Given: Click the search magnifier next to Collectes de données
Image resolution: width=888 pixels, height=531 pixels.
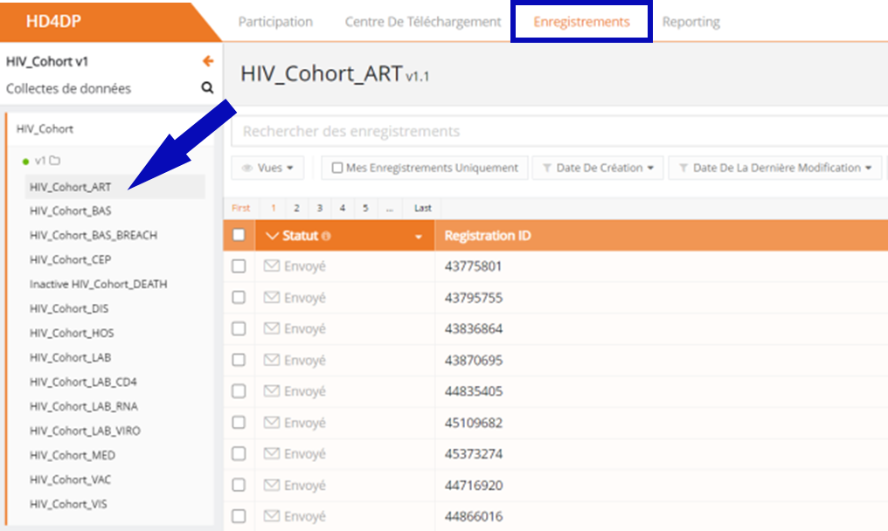Looking at the screenshot, I should tap(207, 88).
